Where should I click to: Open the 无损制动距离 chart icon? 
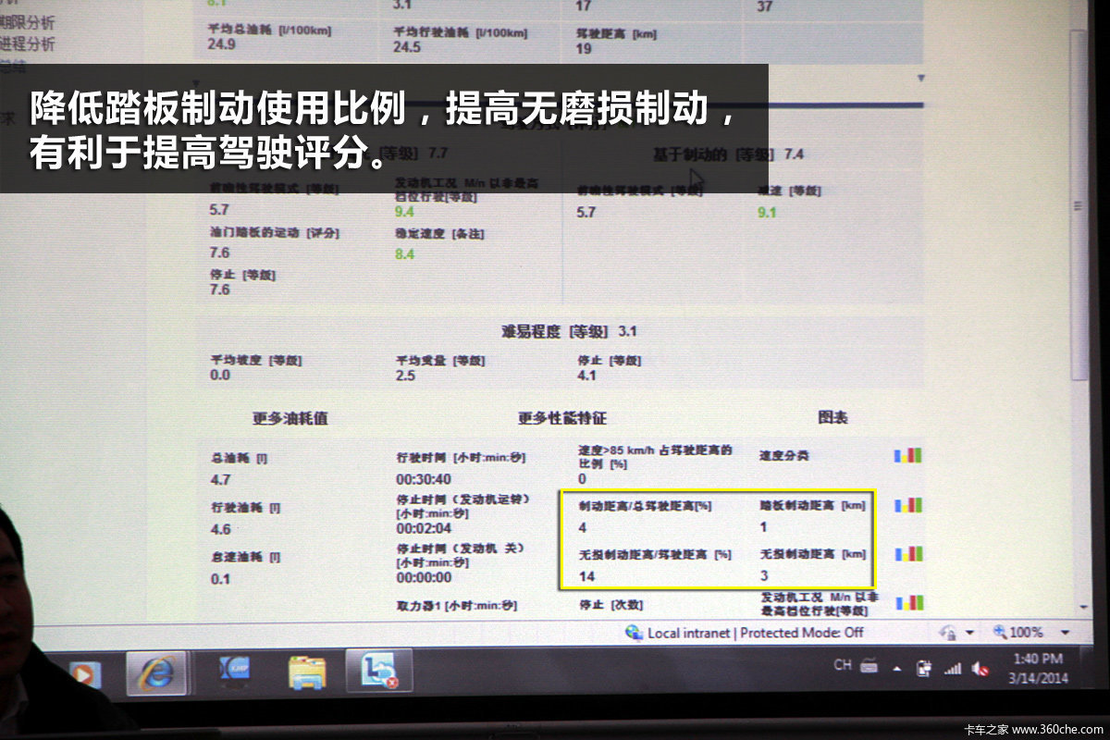tap(908, 553)
